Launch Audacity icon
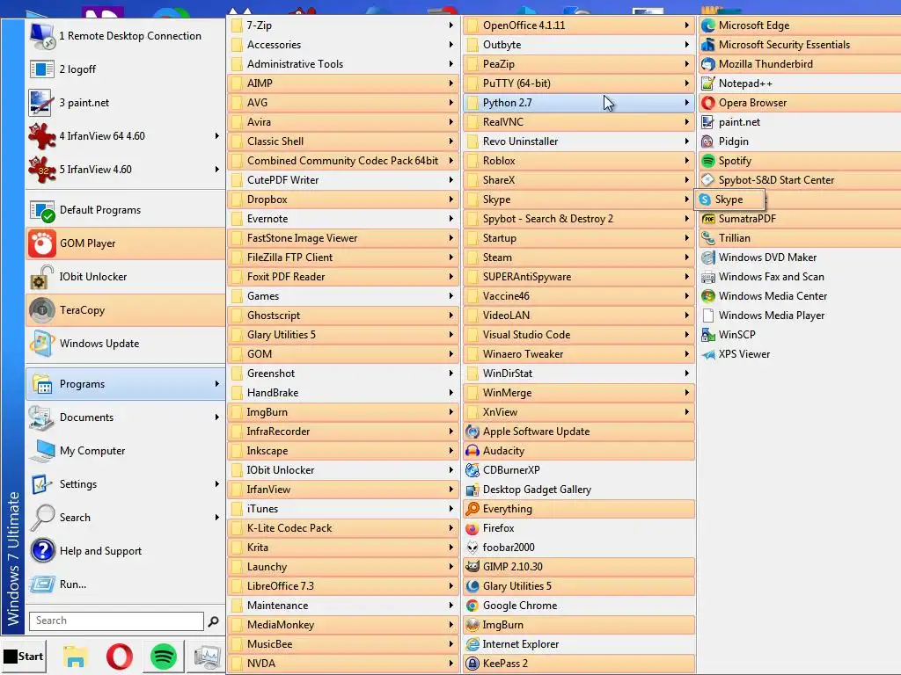This screenshot has height=675, width=901. click(x=472, y=451)
